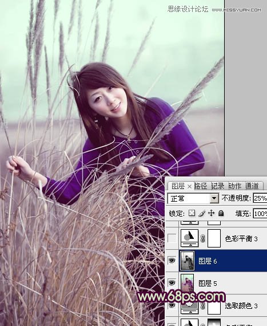The image size is (267, 326).
Task: Select the 图层 6 thumbnail
Action: (x=187, y=261)
